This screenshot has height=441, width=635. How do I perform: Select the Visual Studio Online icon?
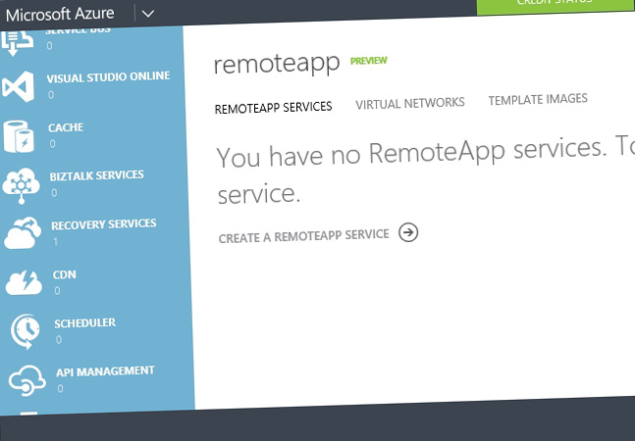[19, 86]
